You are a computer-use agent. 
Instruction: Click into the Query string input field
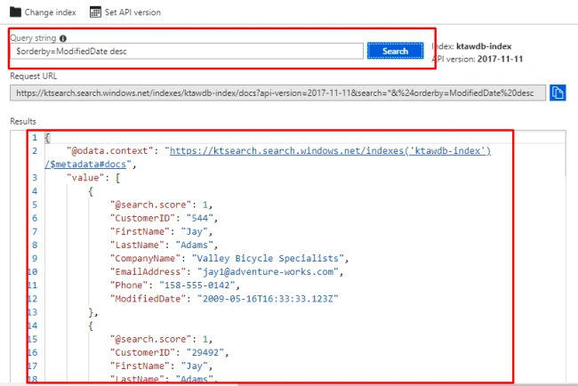pyautogui.click(x=187, y=52)
